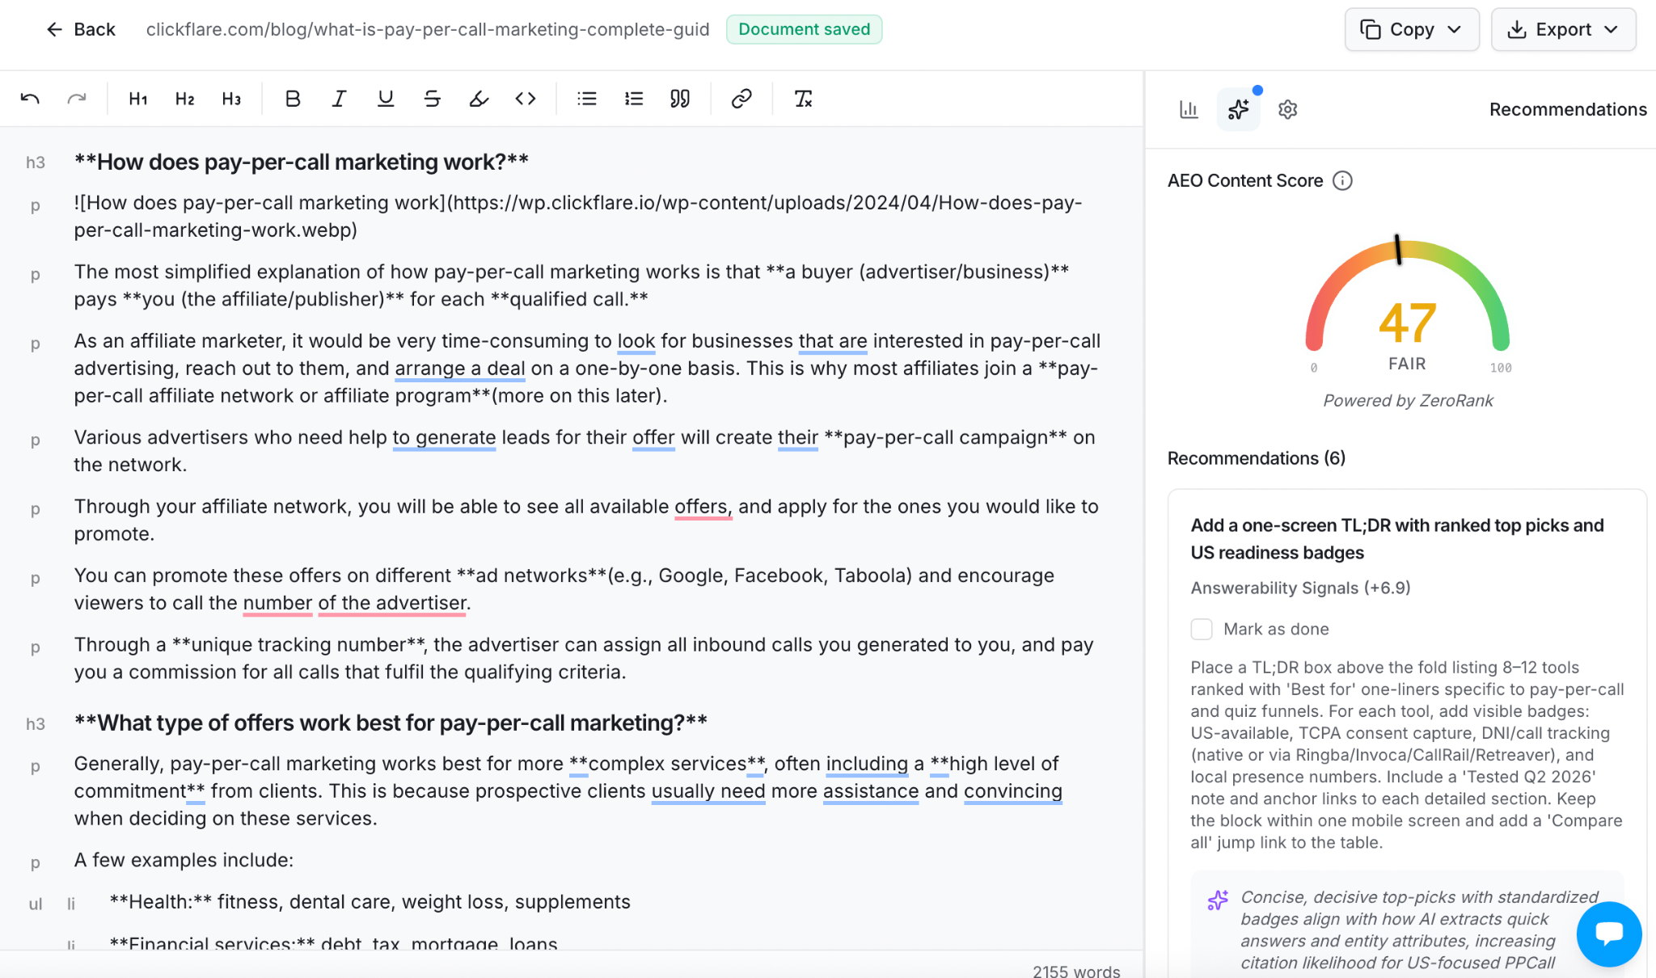
Task: Toggle italic text formatting
Action: (x=340, y=99)
